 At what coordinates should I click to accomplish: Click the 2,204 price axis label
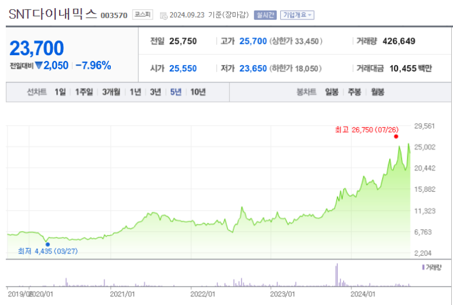pyautogui.click(x=423, y=253)
